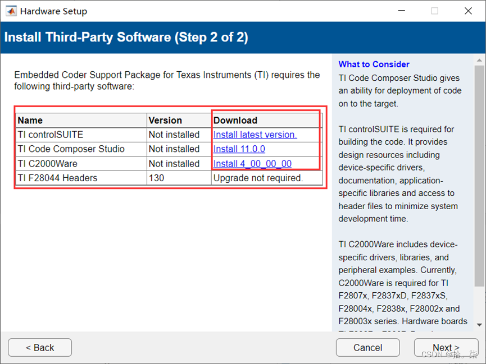
Task: Click the 'Upgrade not required.' cell
Action: (267, 178)
